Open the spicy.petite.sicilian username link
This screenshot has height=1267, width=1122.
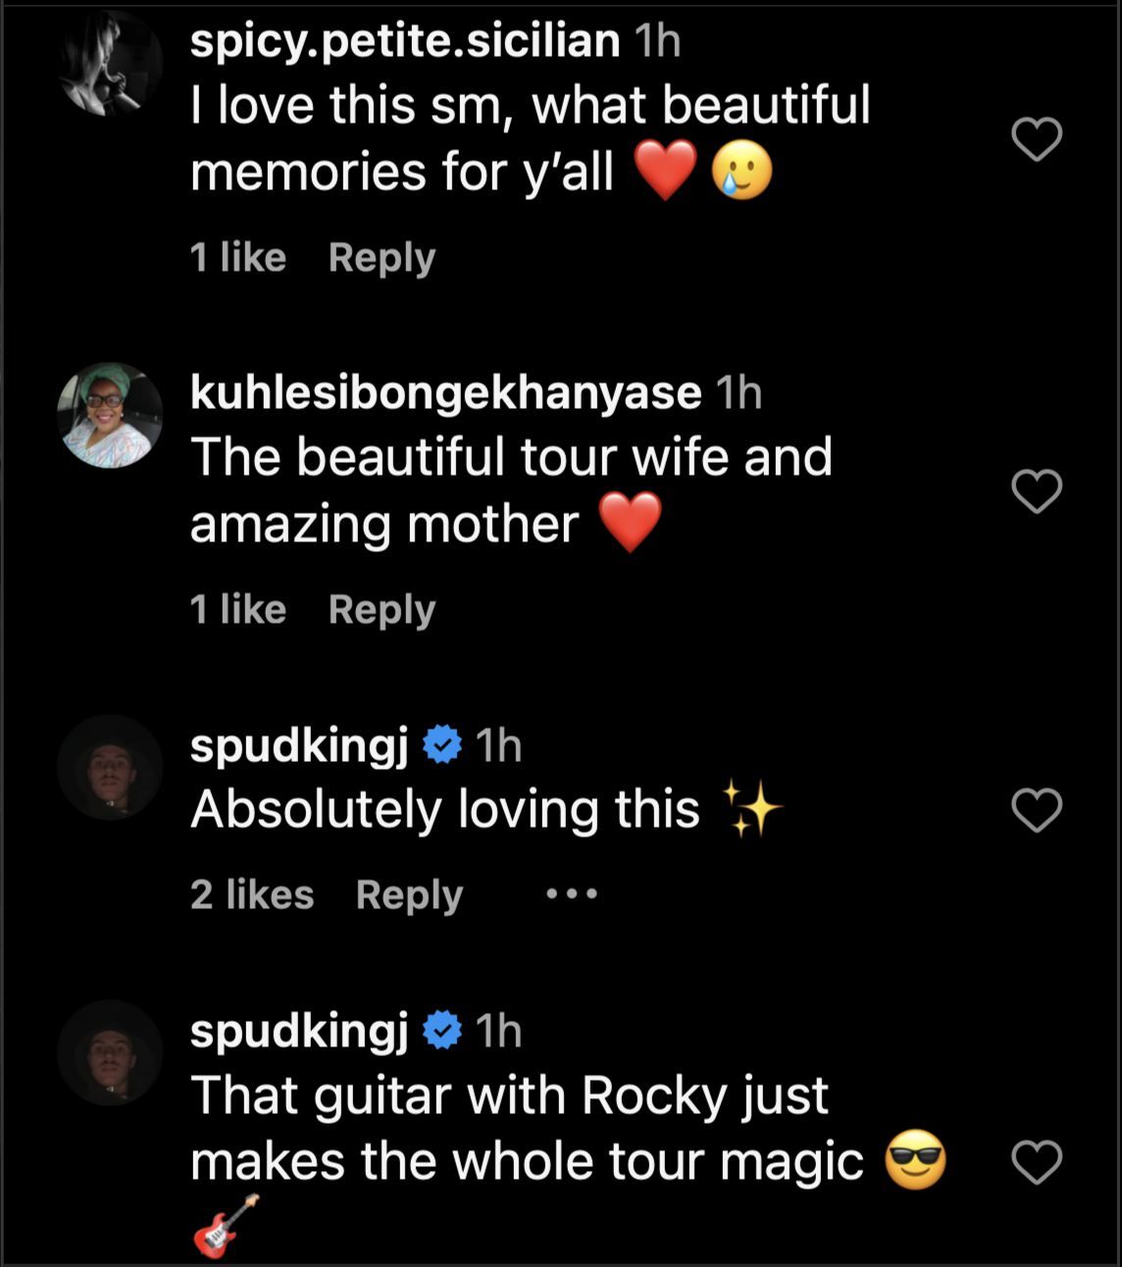coord(404,41)
